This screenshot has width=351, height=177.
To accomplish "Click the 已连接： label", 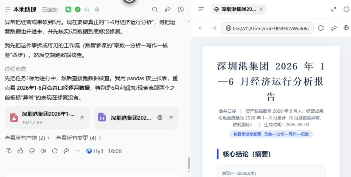I will pyautogui.click(x=51, y=9).
